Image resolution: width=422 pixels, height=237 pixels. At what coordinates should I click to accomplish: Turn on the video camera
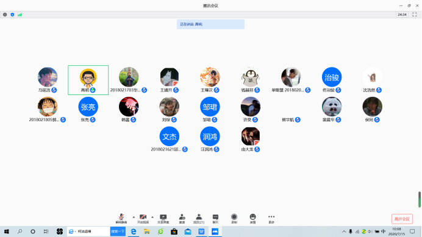tap(143, 219)
